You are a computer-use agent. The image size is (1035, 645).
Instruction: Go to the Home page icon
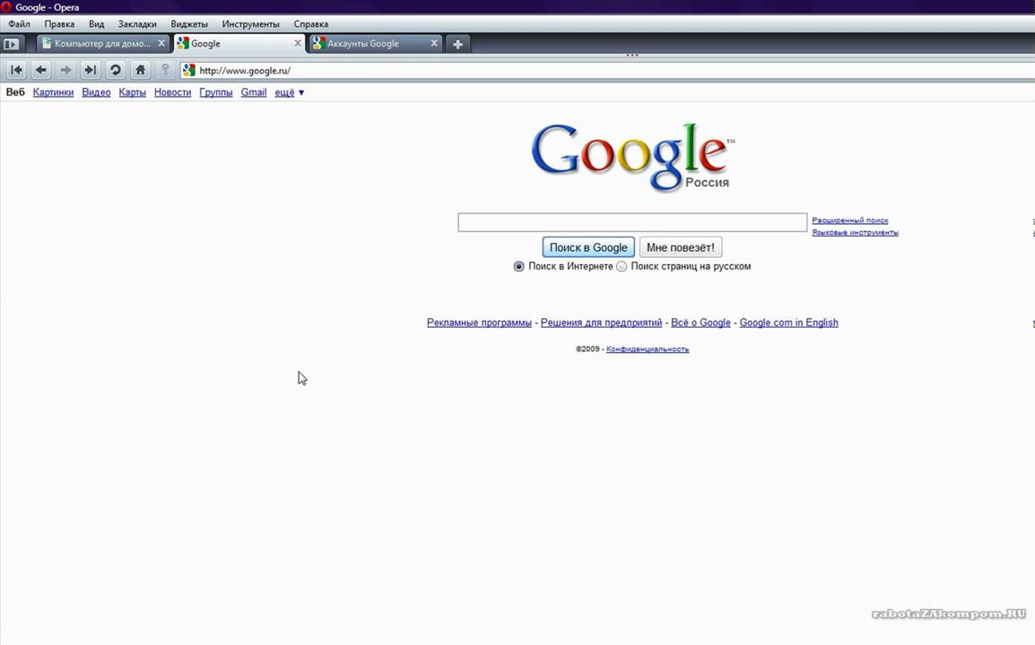(x=140, y=70)
